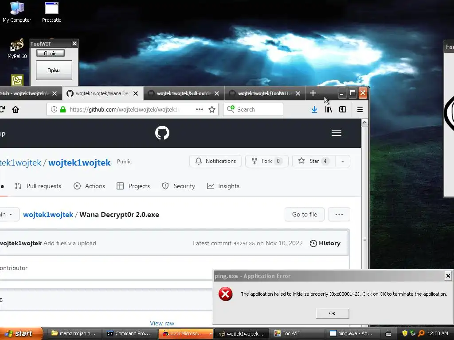Image resolution: width=454 pixels, height=340 pixels.
Task: View file History
Action: [x=325, y=243]
